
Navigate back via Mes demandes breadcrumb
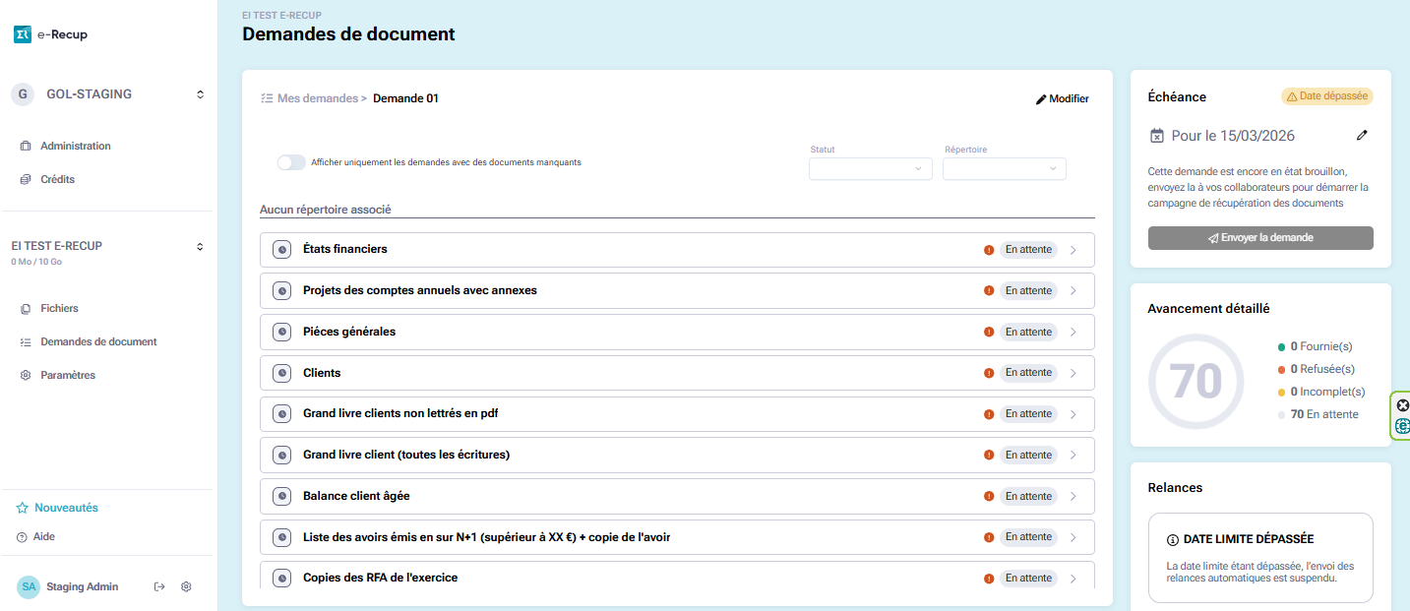(315, 98)
